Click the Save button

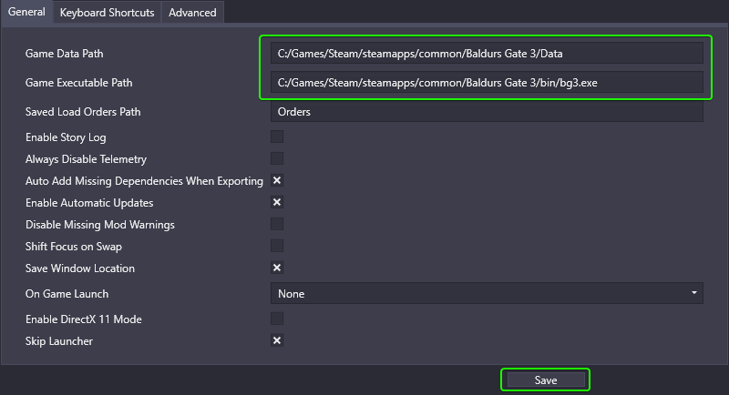pos(545,380)
